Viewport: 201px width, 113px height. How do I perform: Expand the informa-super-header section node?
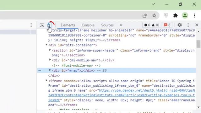point(50,50)
